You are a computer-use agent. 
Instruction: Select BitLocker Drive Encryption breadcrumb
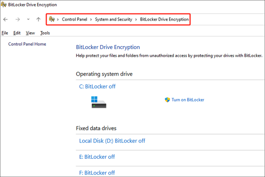coord(164,19)
